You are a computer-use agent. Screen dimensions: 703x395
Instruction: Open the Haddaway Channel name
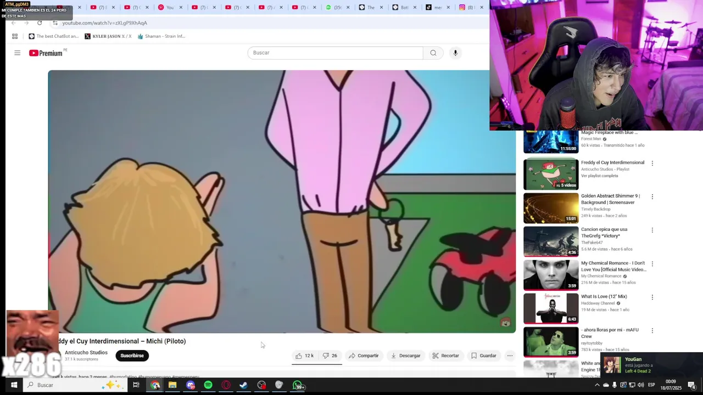(x=598, y=303)
